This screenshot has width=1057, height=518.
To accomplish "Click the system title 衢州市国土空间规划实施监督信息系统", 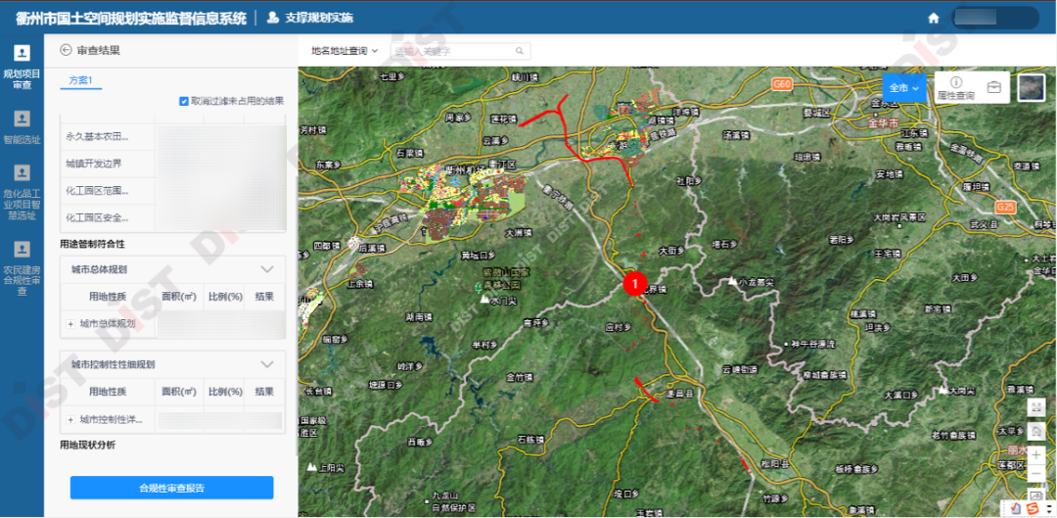I will pyautogui.click(x=131, y=19).
